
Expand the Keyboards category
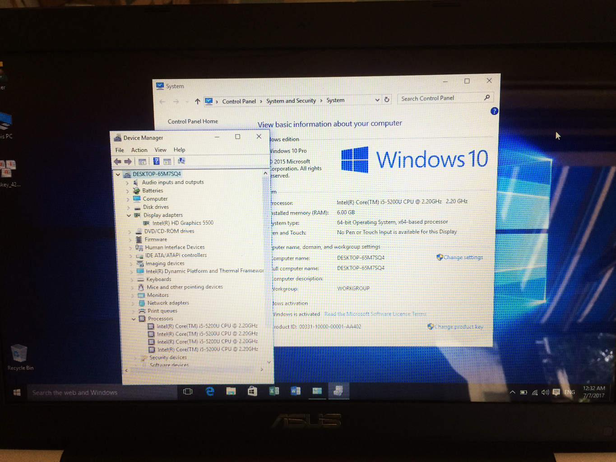point(132,280)
